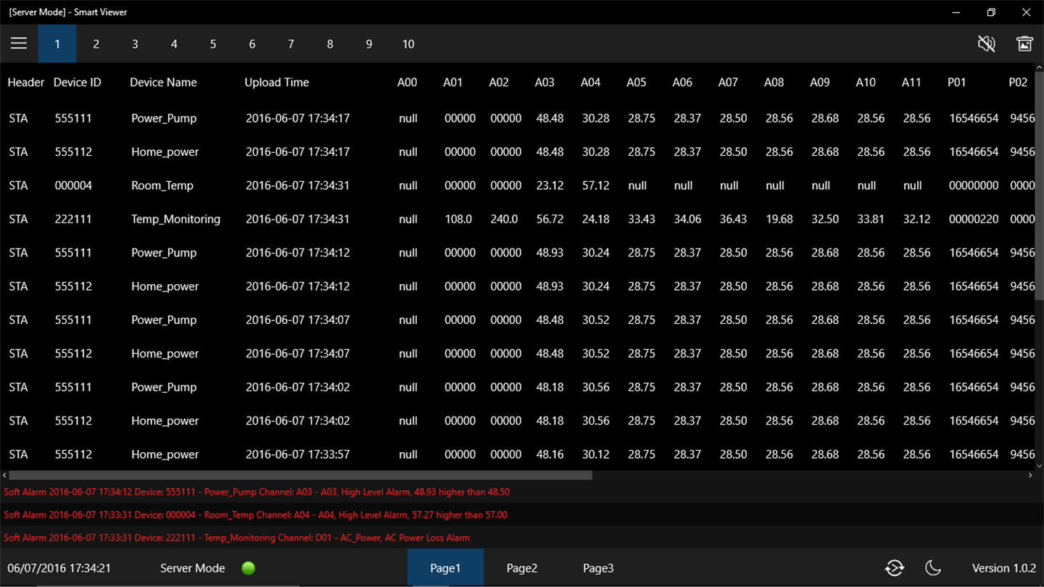Click the A00 column header

pyautogui.click(x=407, y=82)
